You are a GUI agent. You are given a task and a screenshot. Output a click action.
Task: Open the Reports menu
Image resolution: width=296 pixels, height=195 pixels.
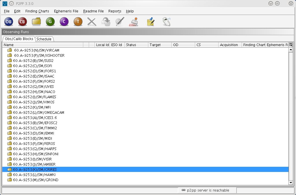pos(115,11)
